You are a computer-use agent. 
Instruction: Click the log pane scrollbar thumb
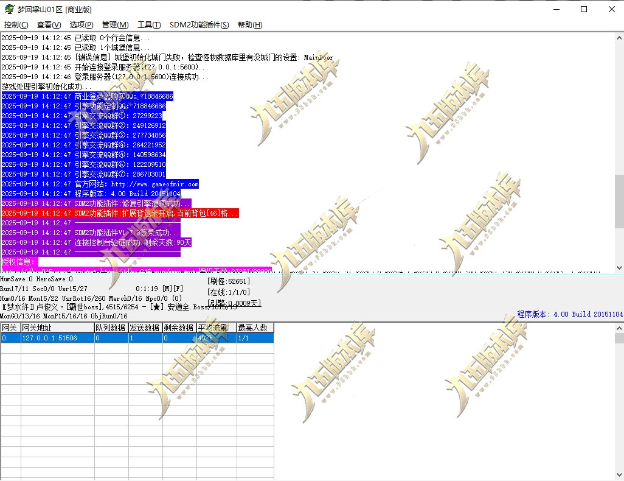click(619, 202)
